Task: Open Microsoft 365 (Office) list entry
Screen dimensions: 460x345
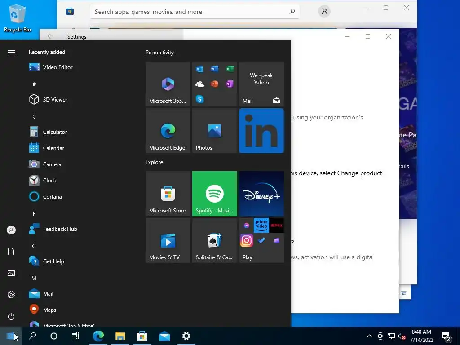Action: [x=62, y=324]
